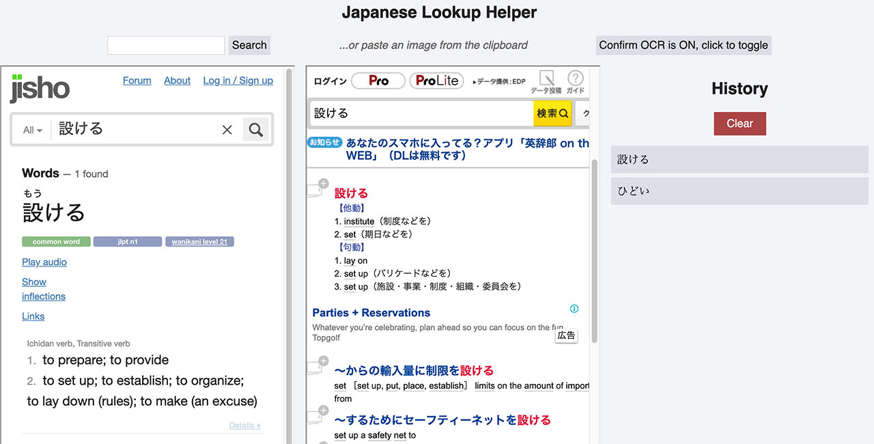Click the common word tag
The height and width of the screenshot is (444, 874).
56,242
